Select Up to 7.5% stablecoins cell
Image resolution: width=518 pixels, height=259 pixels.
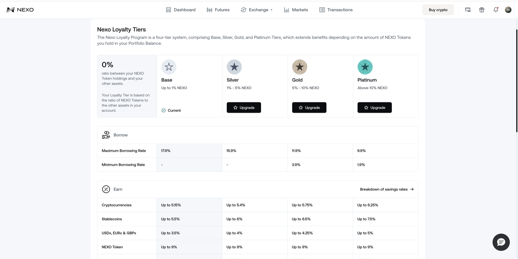pos(366,219)
